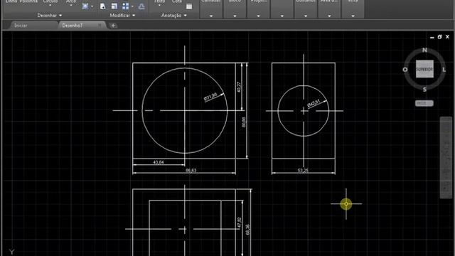Select the 86,63 dimension text
This screenshot has height=256, width=455.
click(191, 171)
